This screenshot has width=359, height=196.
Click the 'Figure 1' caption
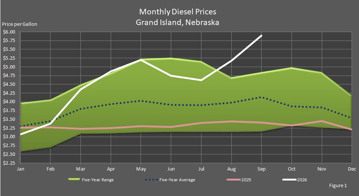(x=338, y=185)
